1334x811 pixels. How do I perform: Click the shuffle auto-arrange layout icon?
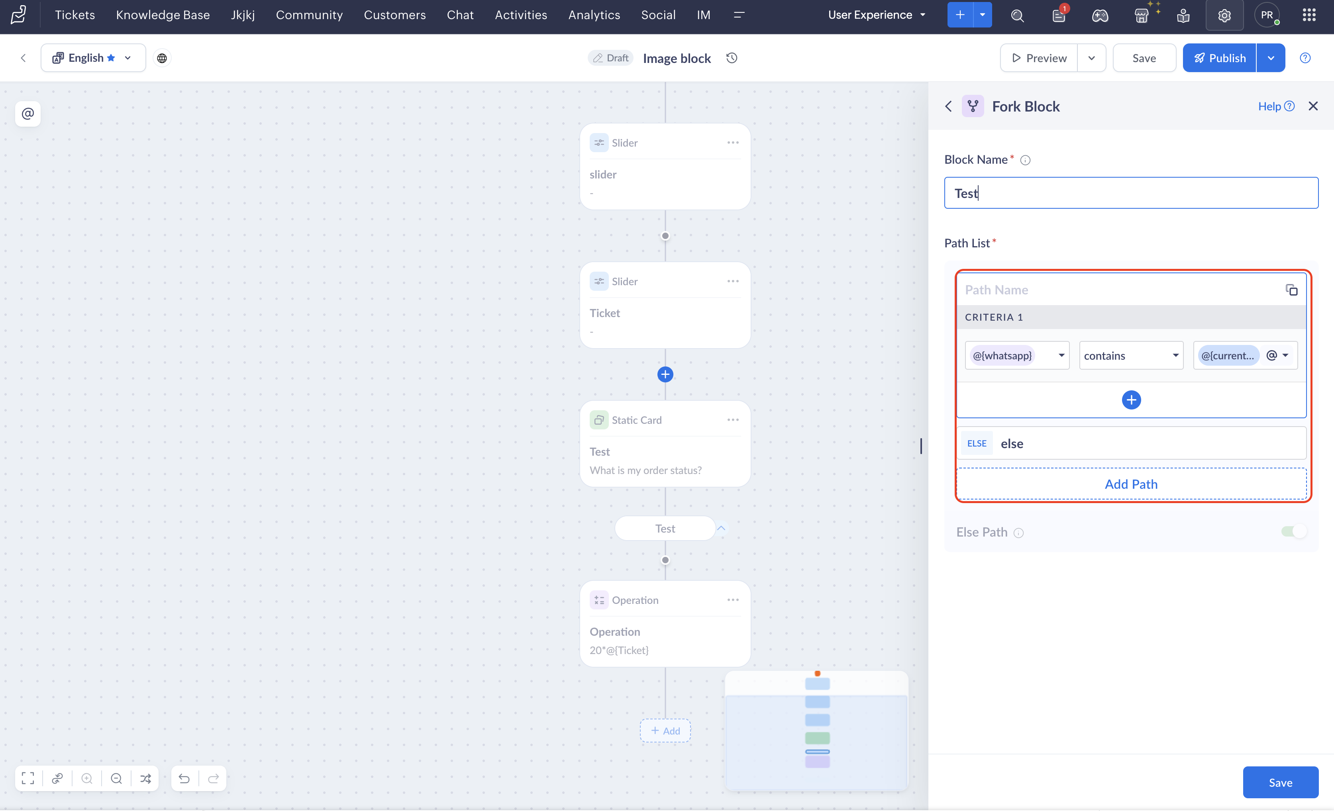pyautogui.click(x=146, y=778)
